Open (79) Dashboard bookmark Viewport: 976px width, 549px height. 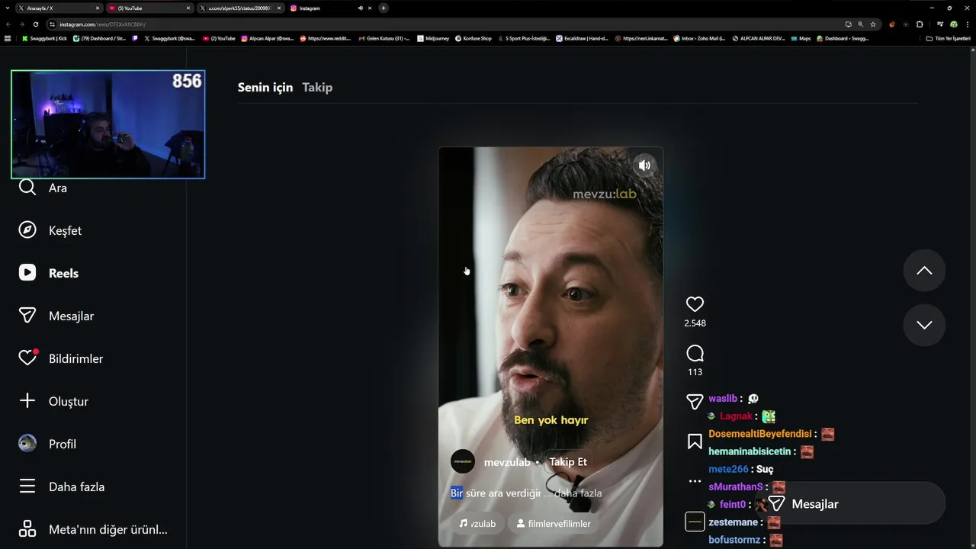(99, 38)
